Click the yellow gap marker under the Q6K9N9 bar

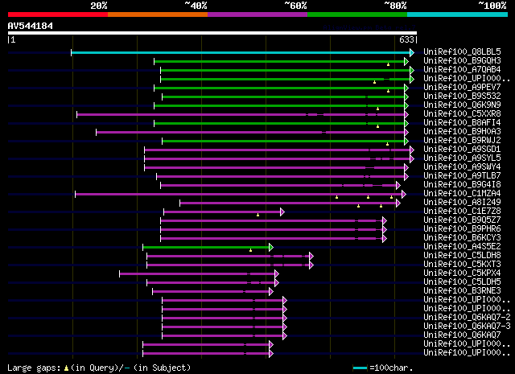pyautogui.click(x=377, y=109)
